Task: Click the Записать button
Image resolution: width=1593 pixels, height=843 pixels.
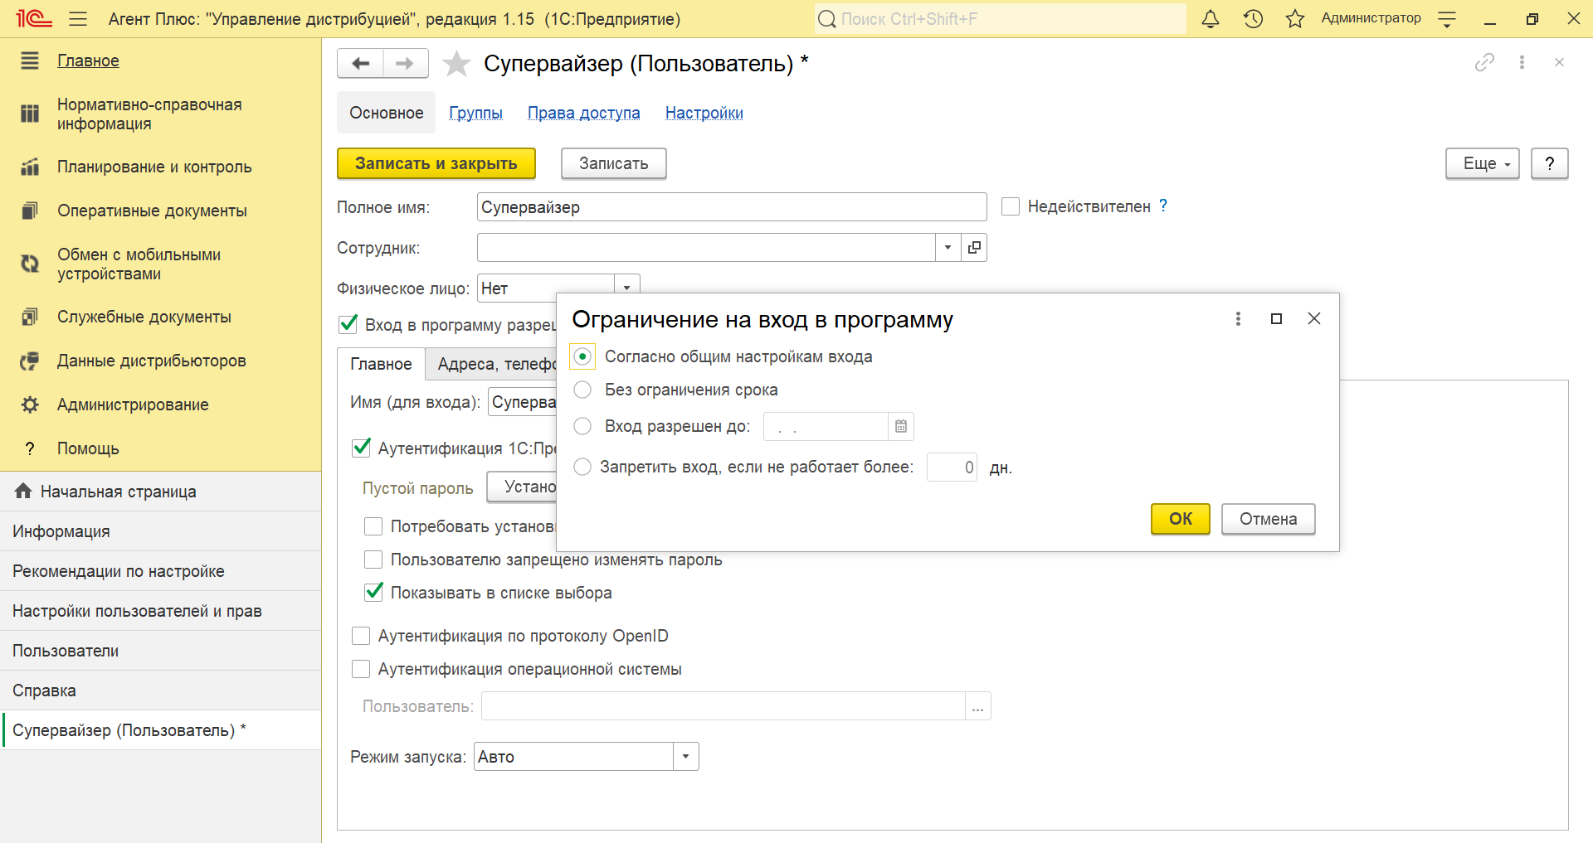Action: pyautogui.click(x=614, y=163)
